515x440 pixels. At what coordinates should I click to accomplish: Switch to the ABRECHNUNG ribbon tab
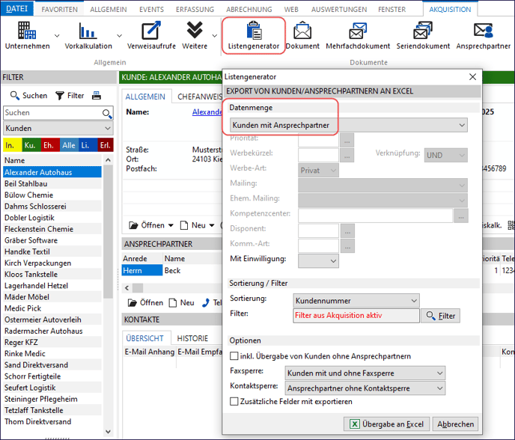[249, 10]
